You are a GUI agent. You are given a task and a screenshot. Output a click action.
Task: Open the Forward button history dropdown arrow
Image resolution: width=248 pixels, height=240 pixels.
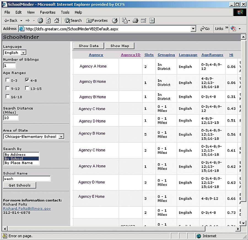34,21
